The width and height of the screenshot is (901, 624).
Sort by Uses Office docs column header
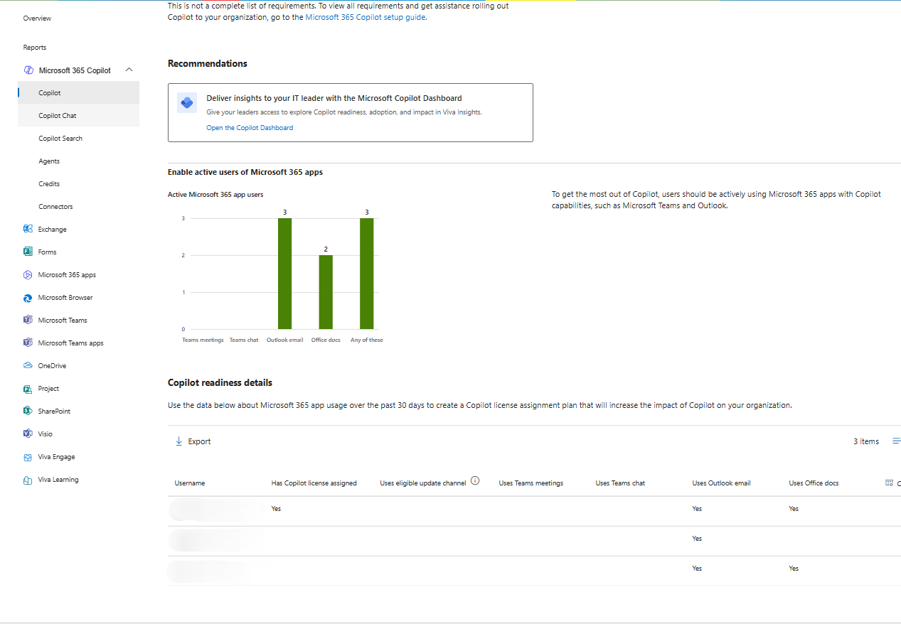pos(814,483)
